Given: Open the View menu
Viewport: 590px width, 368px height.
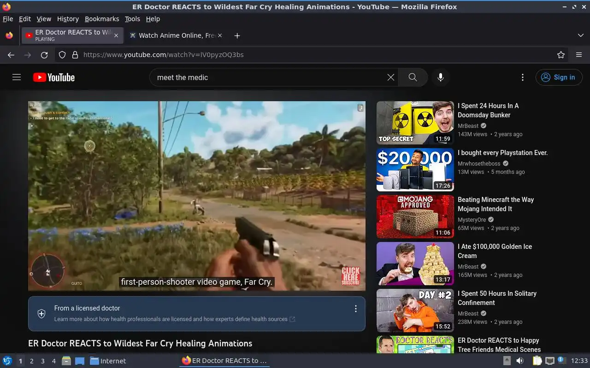Looking at the screenshot, I should click(44, 19).
